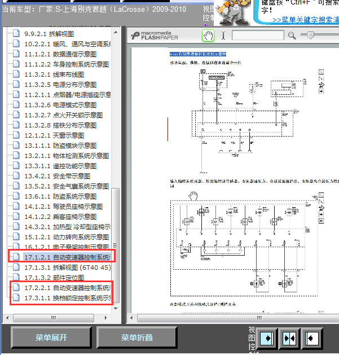Click tree panel horizontal scrollbar thumb
Image resolution: width=339 pixels, height=355 pixels.
pos(54,318)
